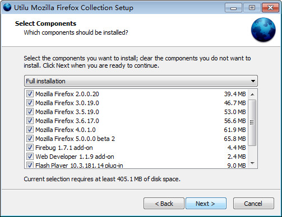Uncheck Mozilla Firefox 5.0.0.0 beta 2

click(30, 139)
